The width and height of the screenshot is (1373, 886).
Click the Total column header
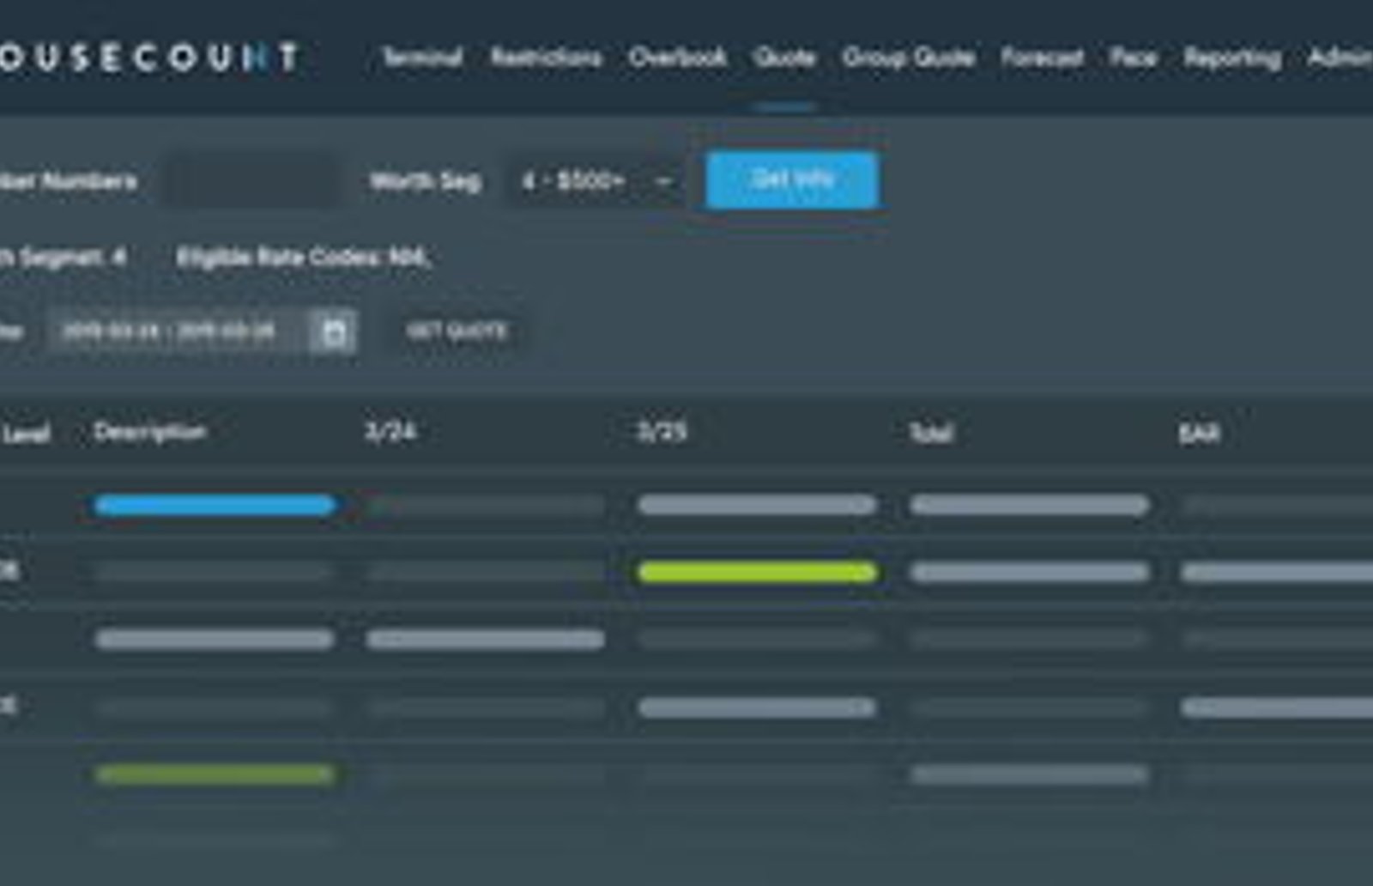point(931,433)
